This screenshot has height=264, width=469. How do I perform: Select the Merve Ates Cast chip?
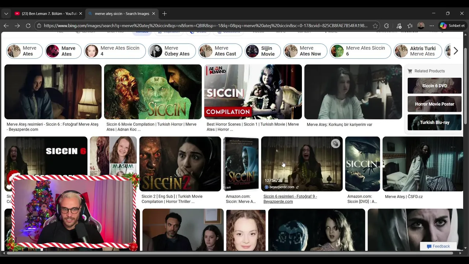tap(220, 51)
